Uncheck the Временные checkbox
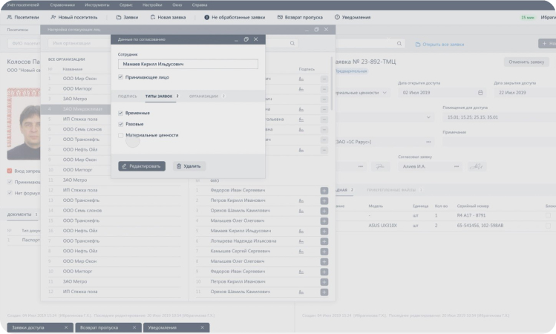 [120, 113]
